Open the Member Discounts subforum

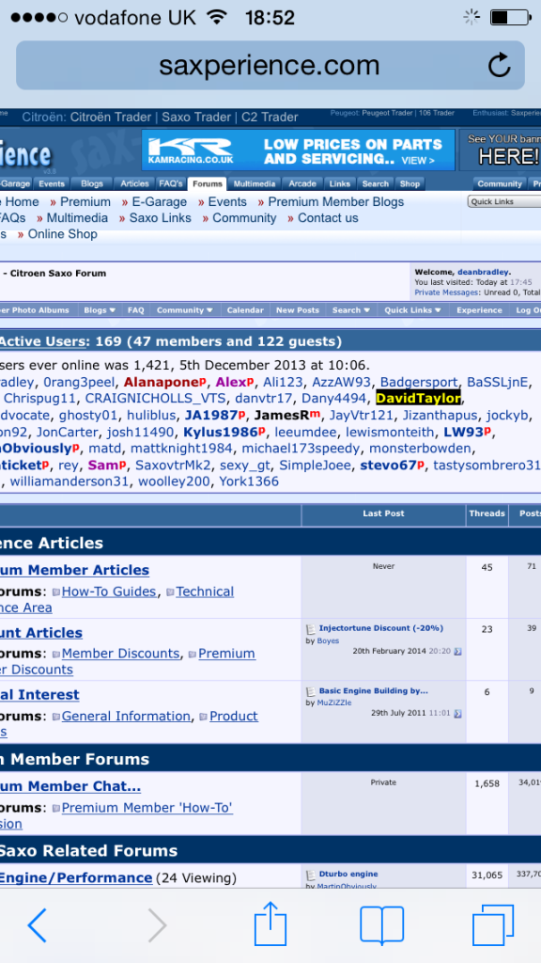click(121, 654)
